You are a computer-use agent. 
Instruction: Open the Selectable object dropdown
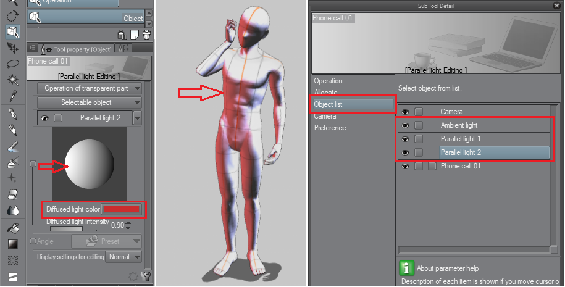(90, 102)
